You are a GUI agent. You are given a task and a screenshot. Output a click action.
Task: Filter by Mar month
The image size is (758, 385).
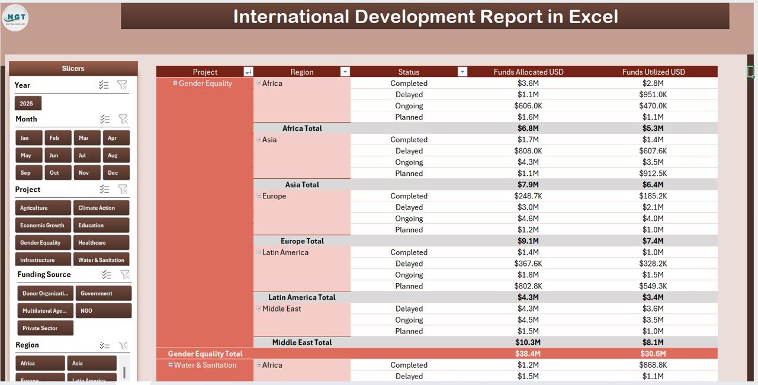[87, 138]
